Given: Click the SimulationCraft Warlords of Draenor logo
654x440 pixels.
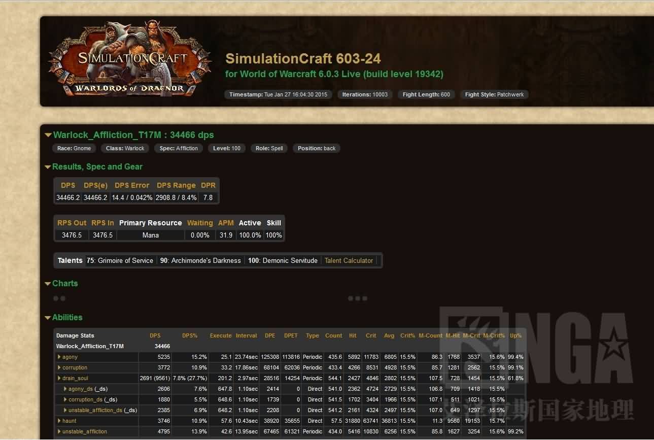Looking at the screenshot, I should 130,58.
